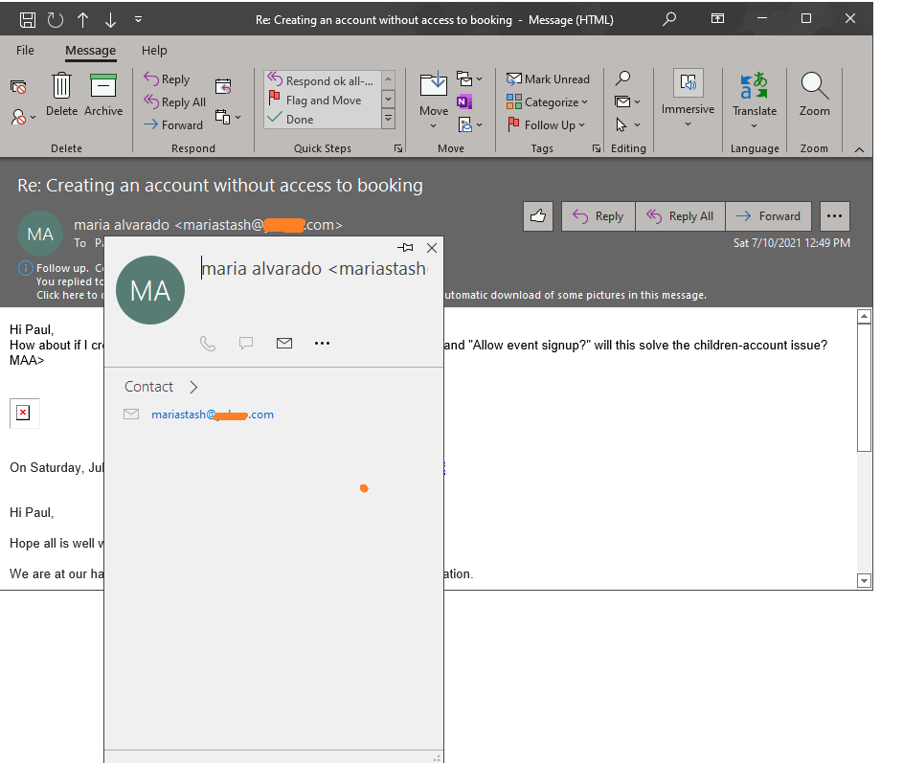Click Reply button in message header

pyautogui.click(x=598, y=216)
